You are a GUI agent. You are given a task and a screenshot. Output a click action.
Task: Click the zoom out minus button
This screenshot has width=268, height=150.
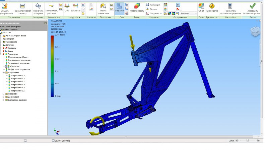pyautogui.click(x=237, y=141)
